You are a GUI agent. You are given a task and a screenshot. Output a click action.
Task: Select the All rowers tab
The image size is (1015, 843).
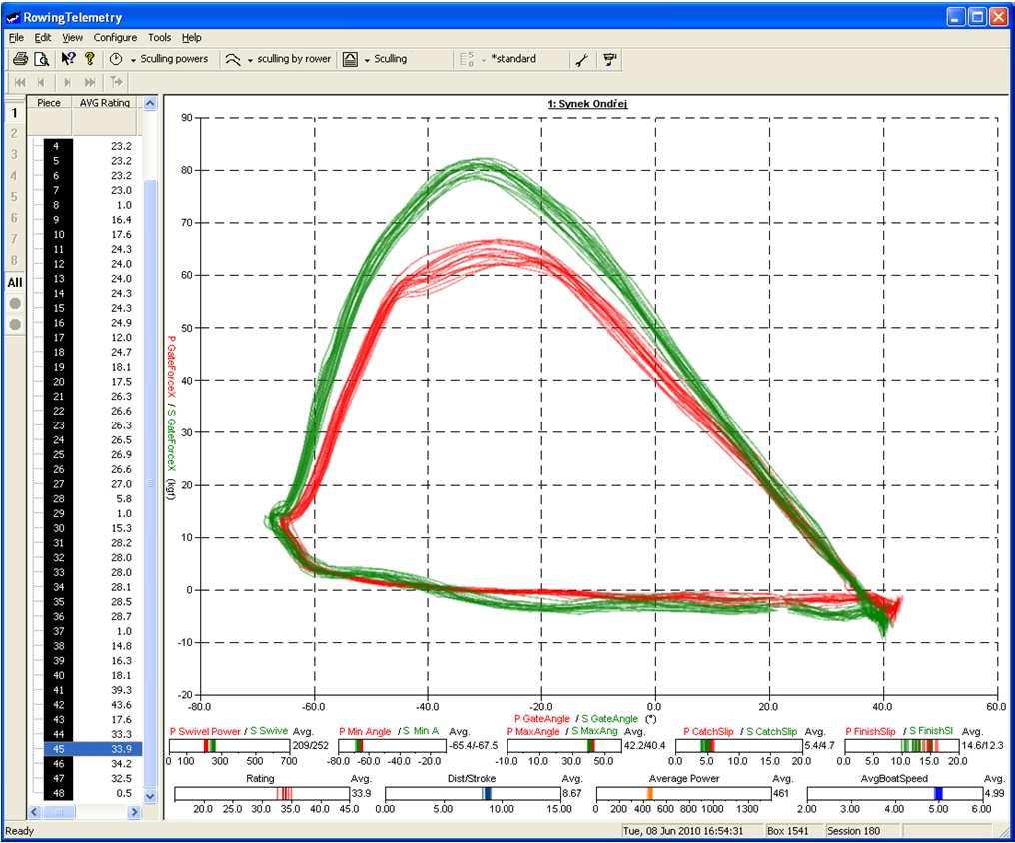[x=14, y=282]
